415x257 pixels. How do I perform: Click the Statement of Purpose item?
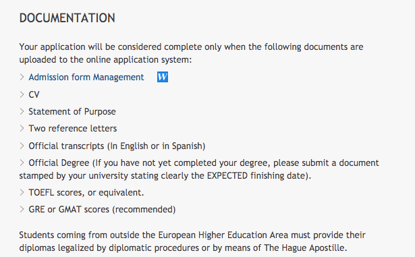pos(72,112)
